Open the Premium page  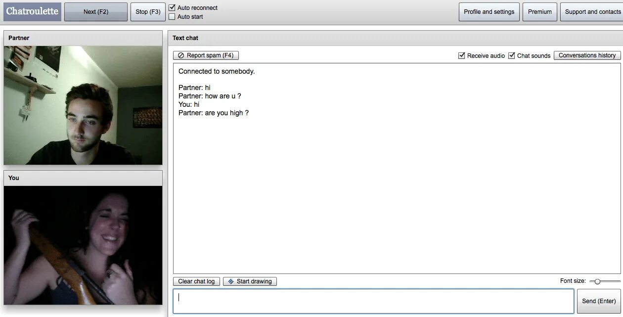pyautogui.click(x=540, y=12)
